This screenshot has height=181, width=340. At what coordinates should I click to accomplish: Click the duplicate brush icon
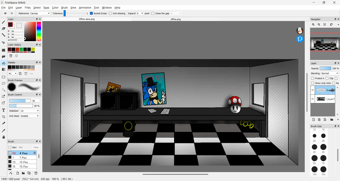click(x=29, y=173)
